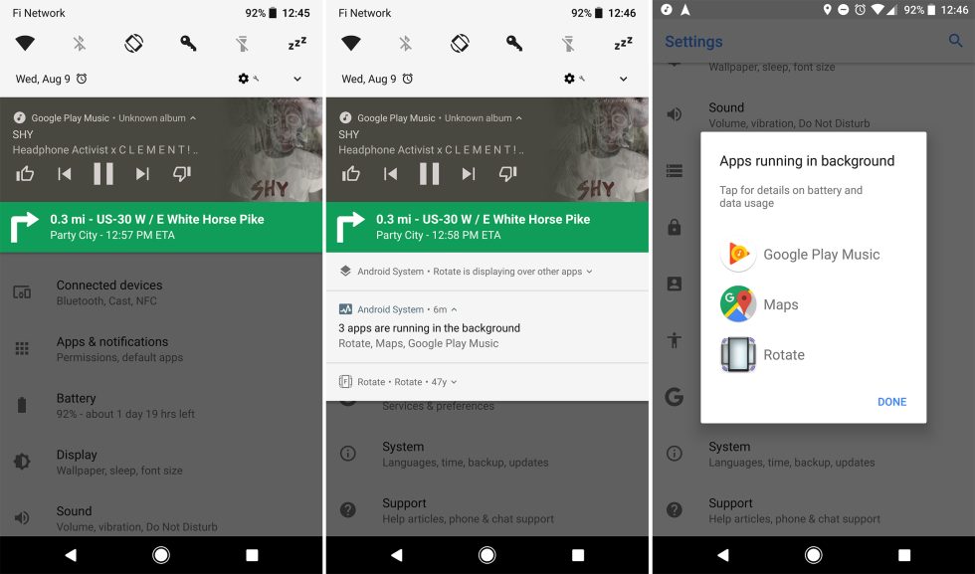The image size is (975, 574).
Task: Expand quick settings chevron in the 12:45 screenshot
Action: click(297, 79)
